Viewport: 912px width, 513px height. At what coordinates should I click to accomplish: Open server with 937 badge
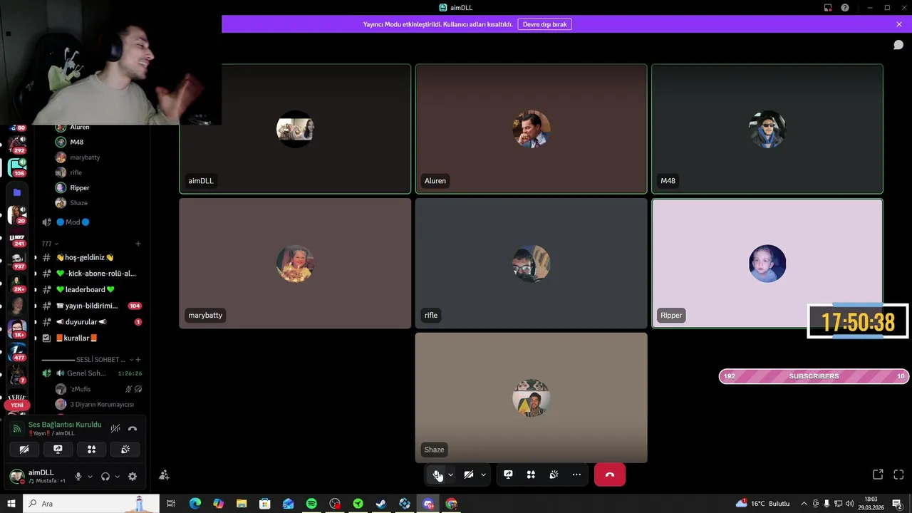[x=17, y=260]
